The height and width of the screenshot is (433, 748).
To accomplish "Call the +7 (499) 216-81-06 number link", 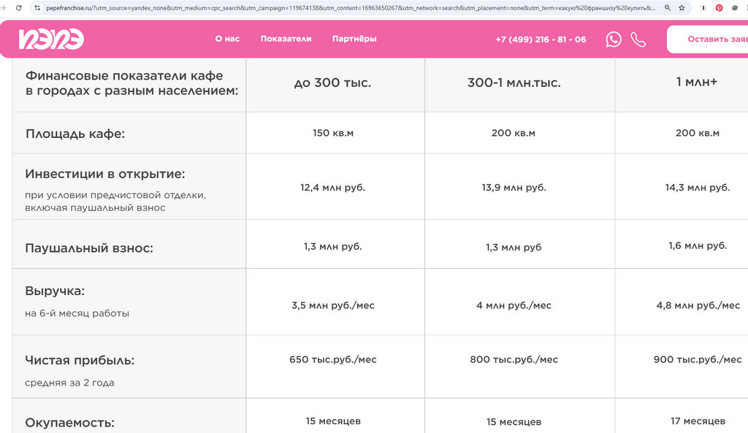I will point(541,39).
